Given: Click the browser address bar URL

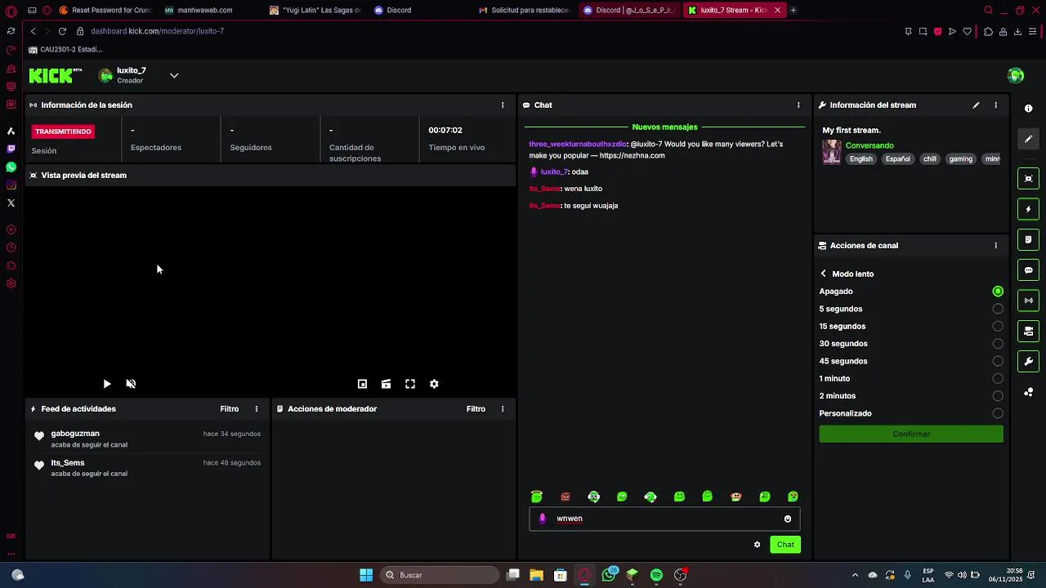Looking at the screenshot, I should 157,31.
